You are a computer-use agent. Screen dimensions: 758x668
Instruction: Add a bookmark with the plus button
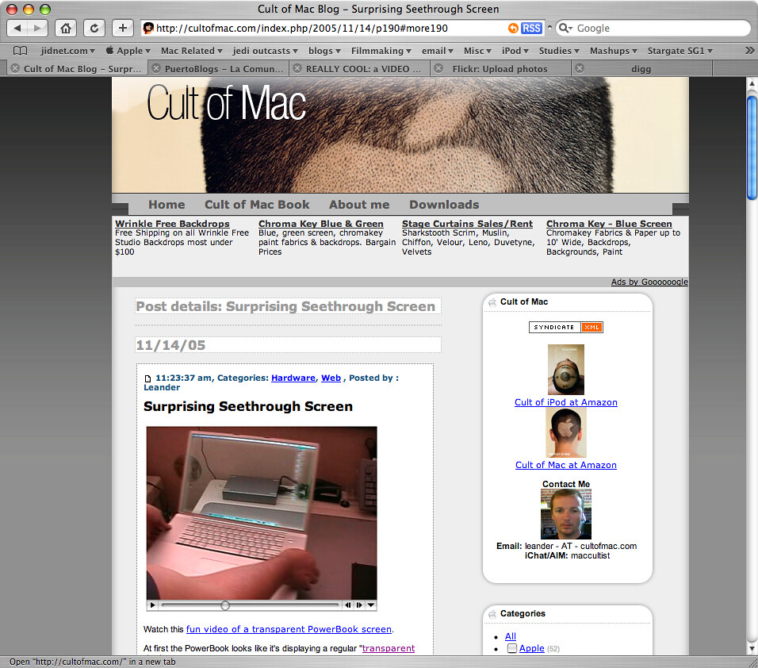pyautogui.click(x=123, y=28)
